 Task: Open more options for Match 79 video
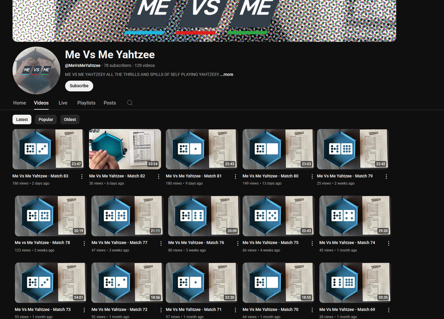click(386, 177)
